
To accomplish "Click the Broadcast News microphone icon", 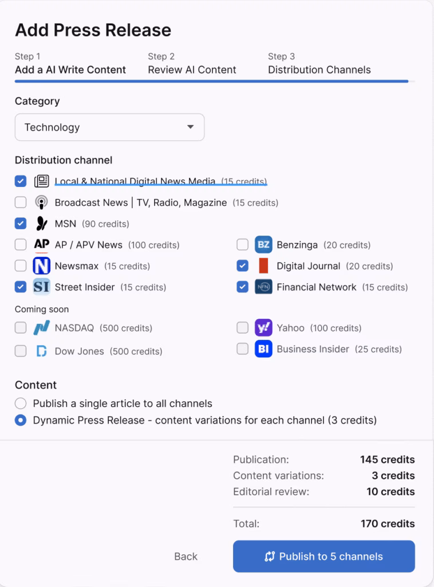I will 40,202.
